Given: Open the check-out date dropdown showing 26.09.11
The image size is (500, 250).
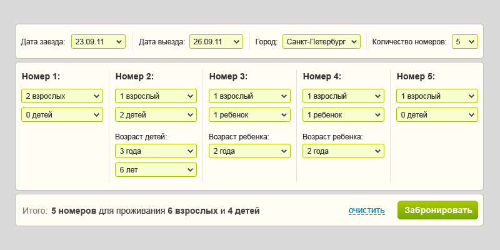Looking at the screenshot, I should pyautogui.click(x=216, y=42).
